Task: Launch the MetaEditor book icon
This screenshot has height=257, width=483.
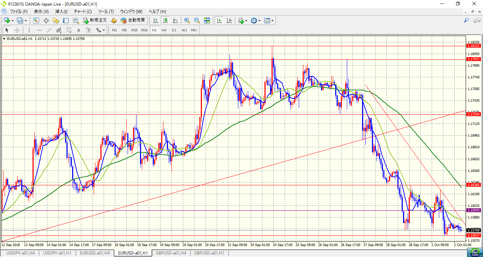Action: [x=114, y=20]
